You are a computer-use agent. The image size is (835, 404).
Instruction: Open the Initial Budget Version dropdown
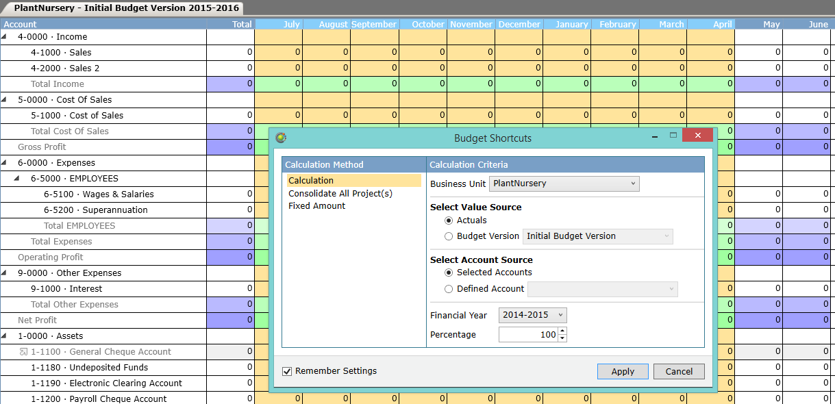coord(668,236)
